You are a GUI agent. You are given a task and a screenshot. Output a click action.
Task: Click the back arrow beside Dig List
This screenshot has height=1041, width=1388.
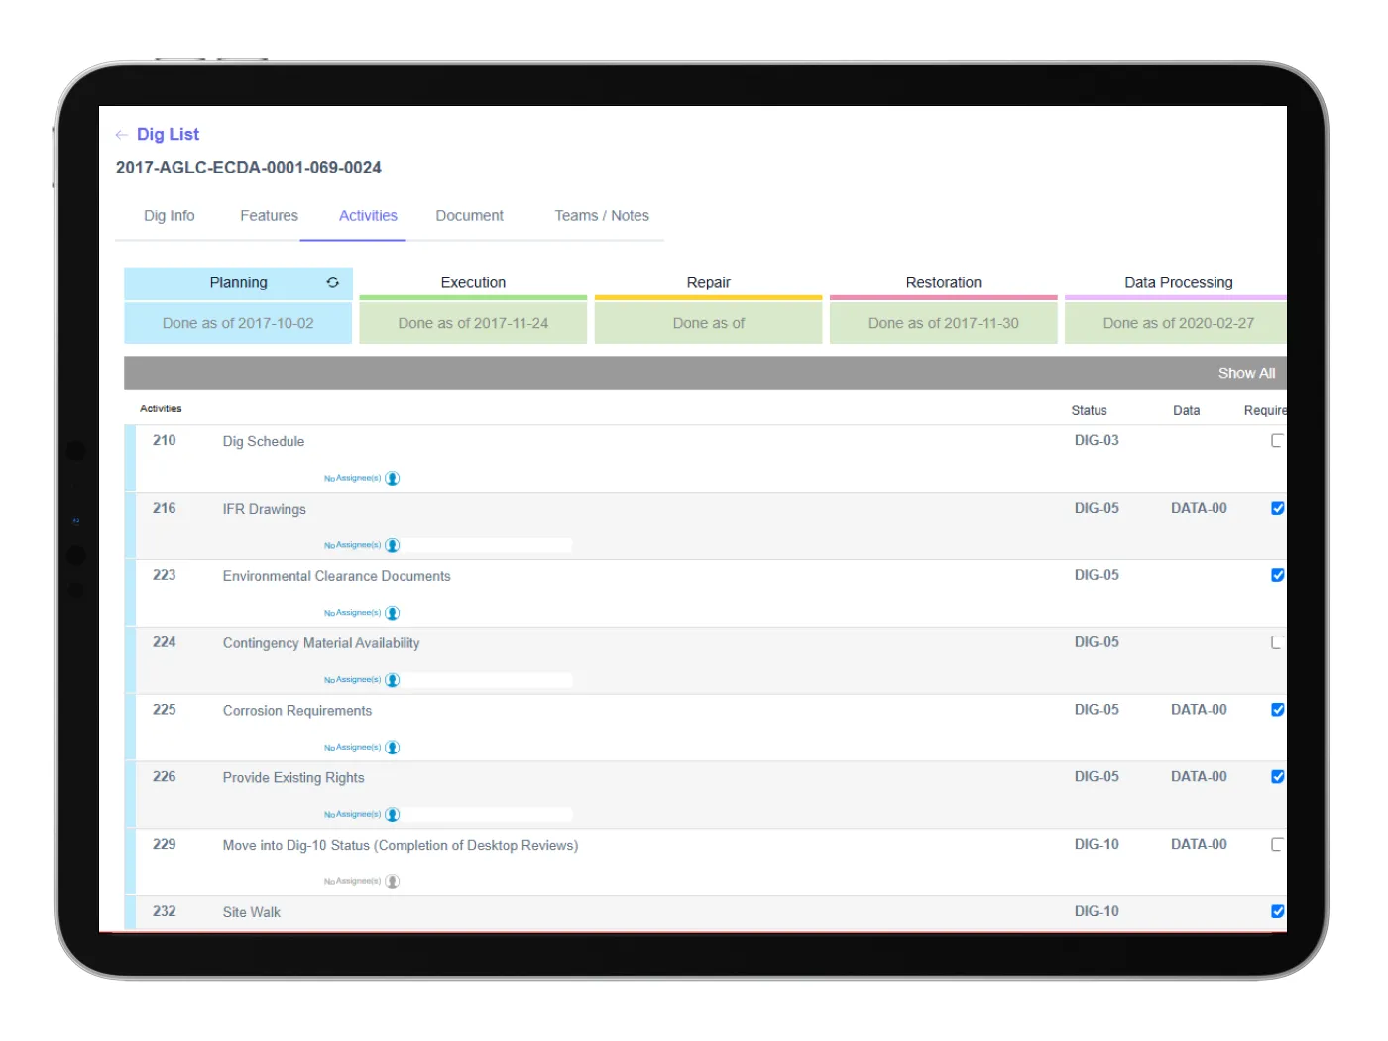click(x=122, y=134)
